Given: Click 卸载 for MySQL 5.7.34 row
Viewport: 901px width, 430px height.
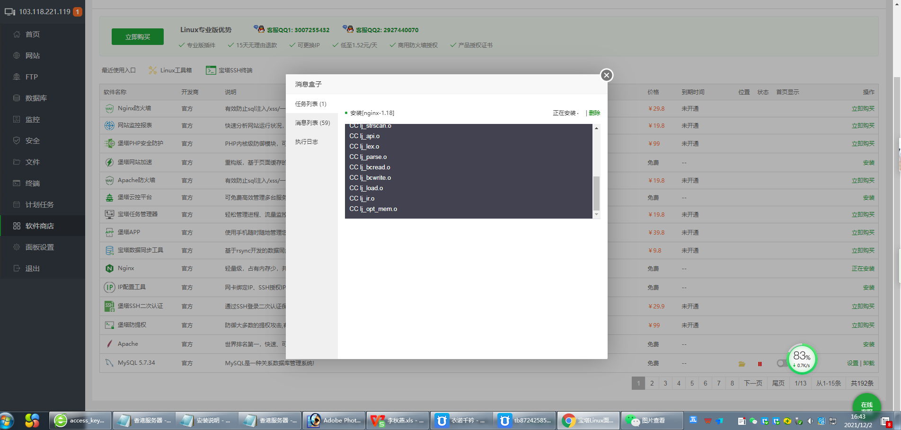Looking at the screenshot, I should 869,363.
